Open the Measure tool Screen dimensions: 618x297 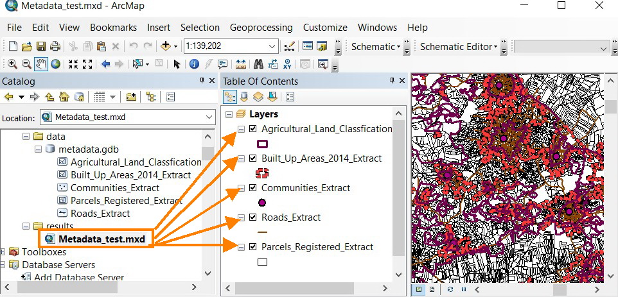[240, 64]
